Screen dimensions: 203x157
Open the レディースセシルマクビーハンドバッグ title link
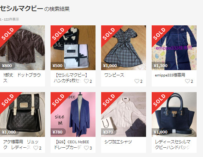173,145
